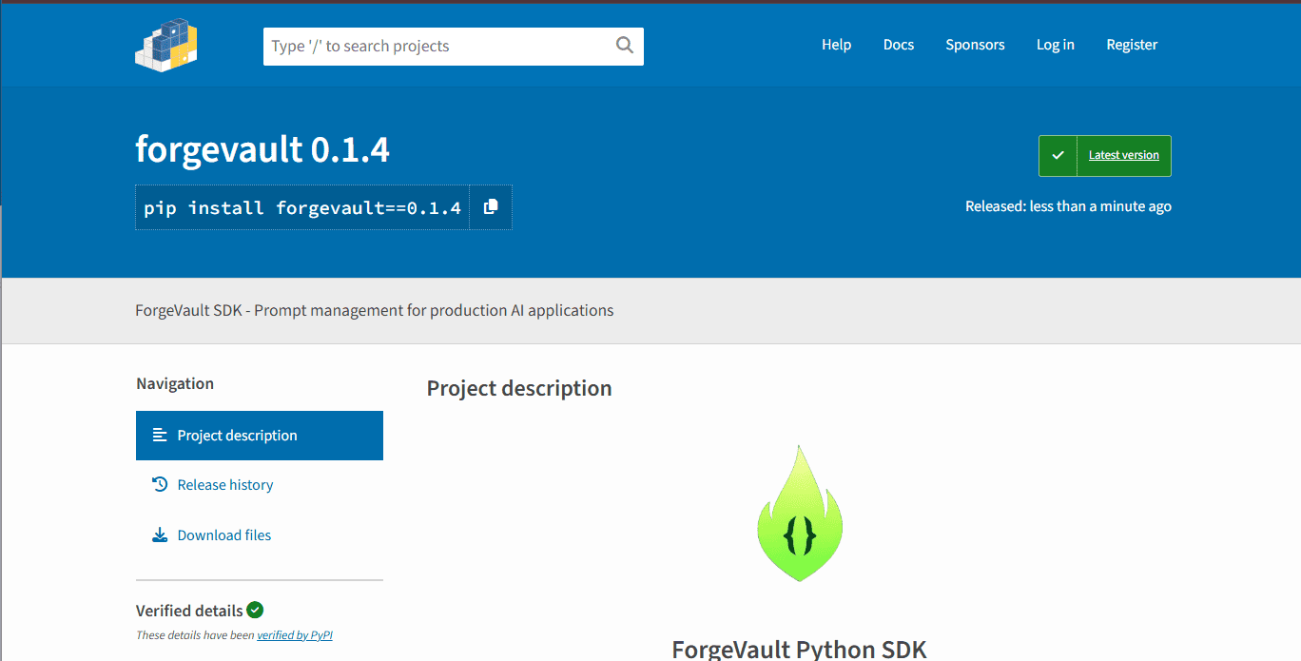Click the Navigation sidebar heading
Viewport: 1301px width, 661px height.
pos(175,383)
